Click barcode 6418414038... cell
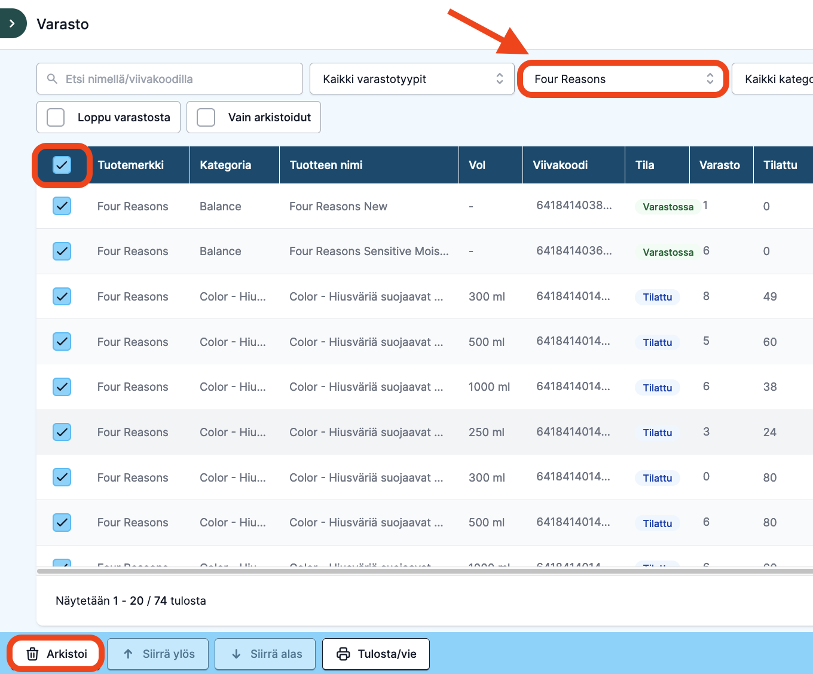The width and height of the screenshot is (813, 674). [574, 206]
